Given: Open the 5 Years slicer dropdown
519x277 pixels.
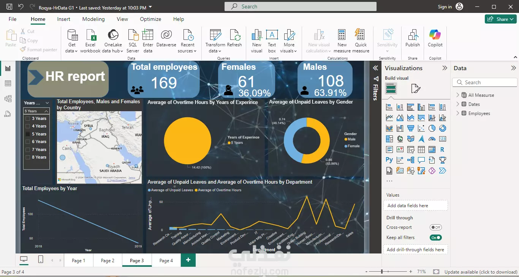Looking at the screenshot, I should [x=36, y=111].
